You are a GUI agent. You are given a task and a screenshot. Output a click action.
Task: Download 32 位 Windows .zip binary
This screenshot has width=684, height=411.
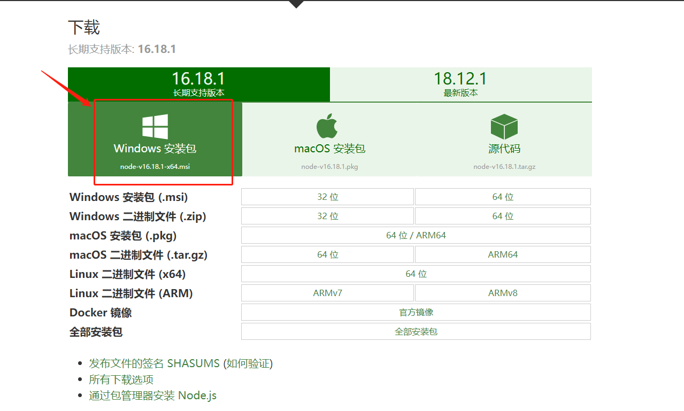[x=327, y=216]
